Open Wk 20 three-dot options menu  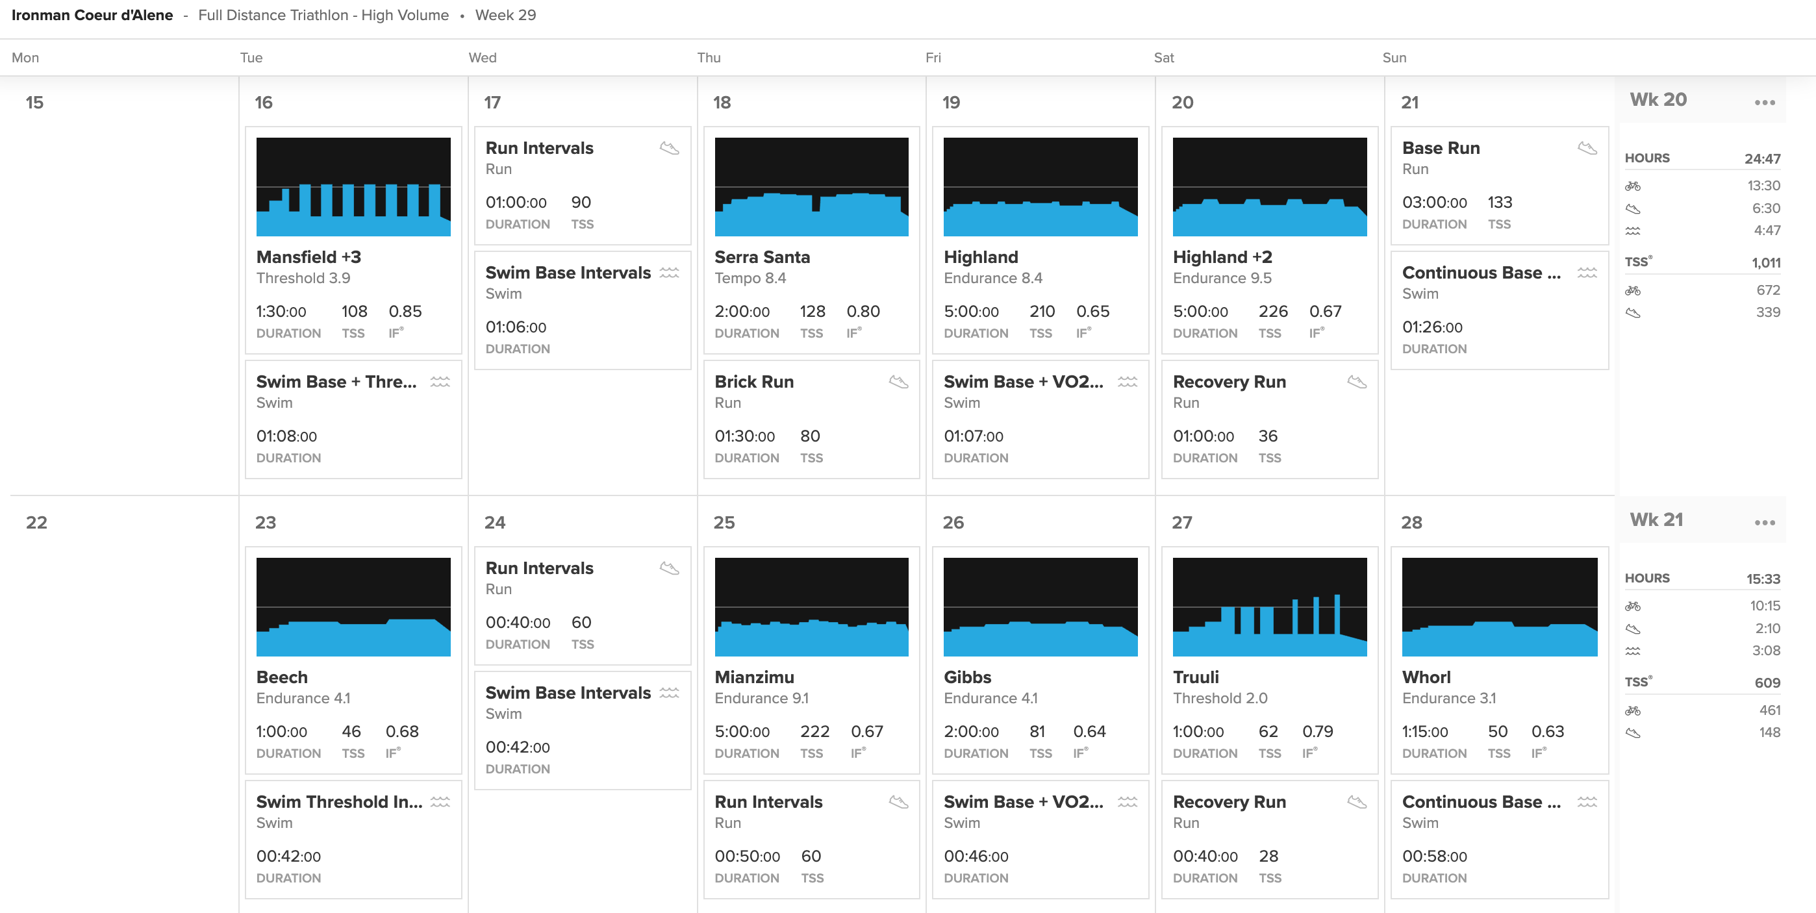click(1764, 103)
